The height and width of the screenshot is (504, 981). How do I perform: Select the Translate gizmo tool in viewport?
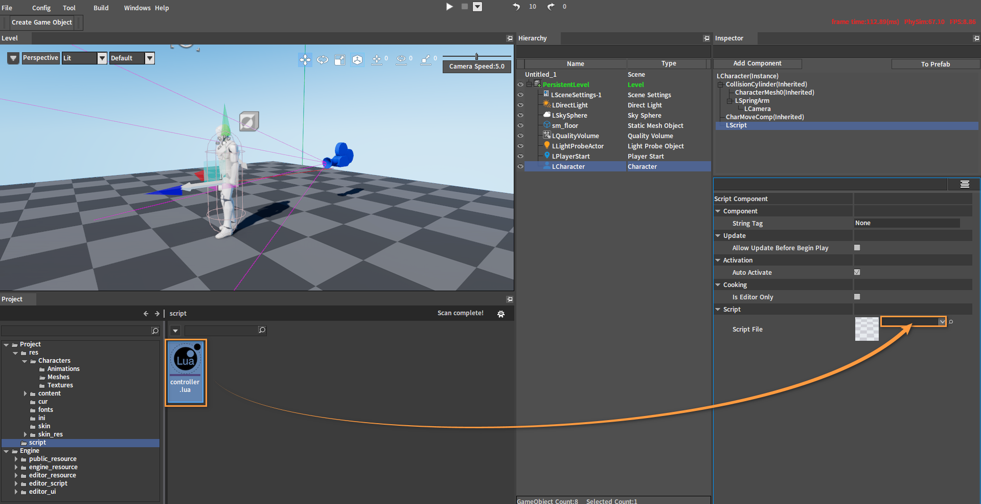(305, 60)
